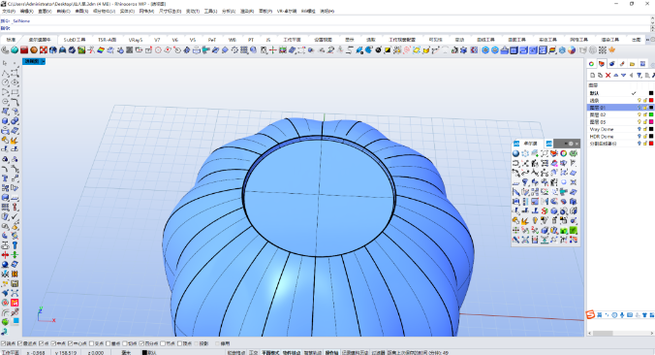The image size is (655, 355).
Task: Open settings gear of floating 桌尔谟 panel
Action: click(571, 144)
